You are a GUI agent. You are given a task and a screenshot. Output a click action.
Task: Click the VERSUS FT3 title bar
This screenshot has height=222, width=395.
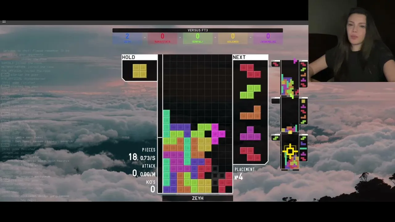197,30
